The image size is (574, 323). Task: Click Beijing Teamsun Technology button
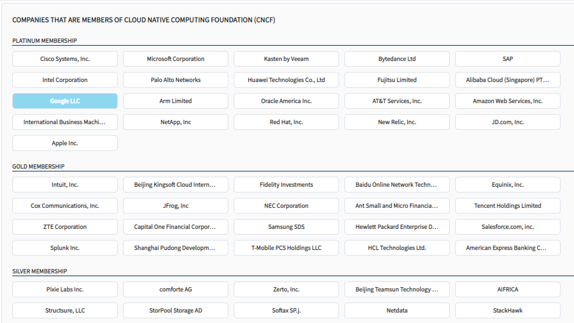[x=397, y=289]
